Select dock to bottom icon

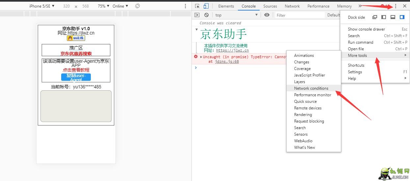coord(393,17)
